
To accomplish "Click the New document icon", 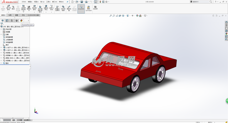I will (x=72, y=2).
